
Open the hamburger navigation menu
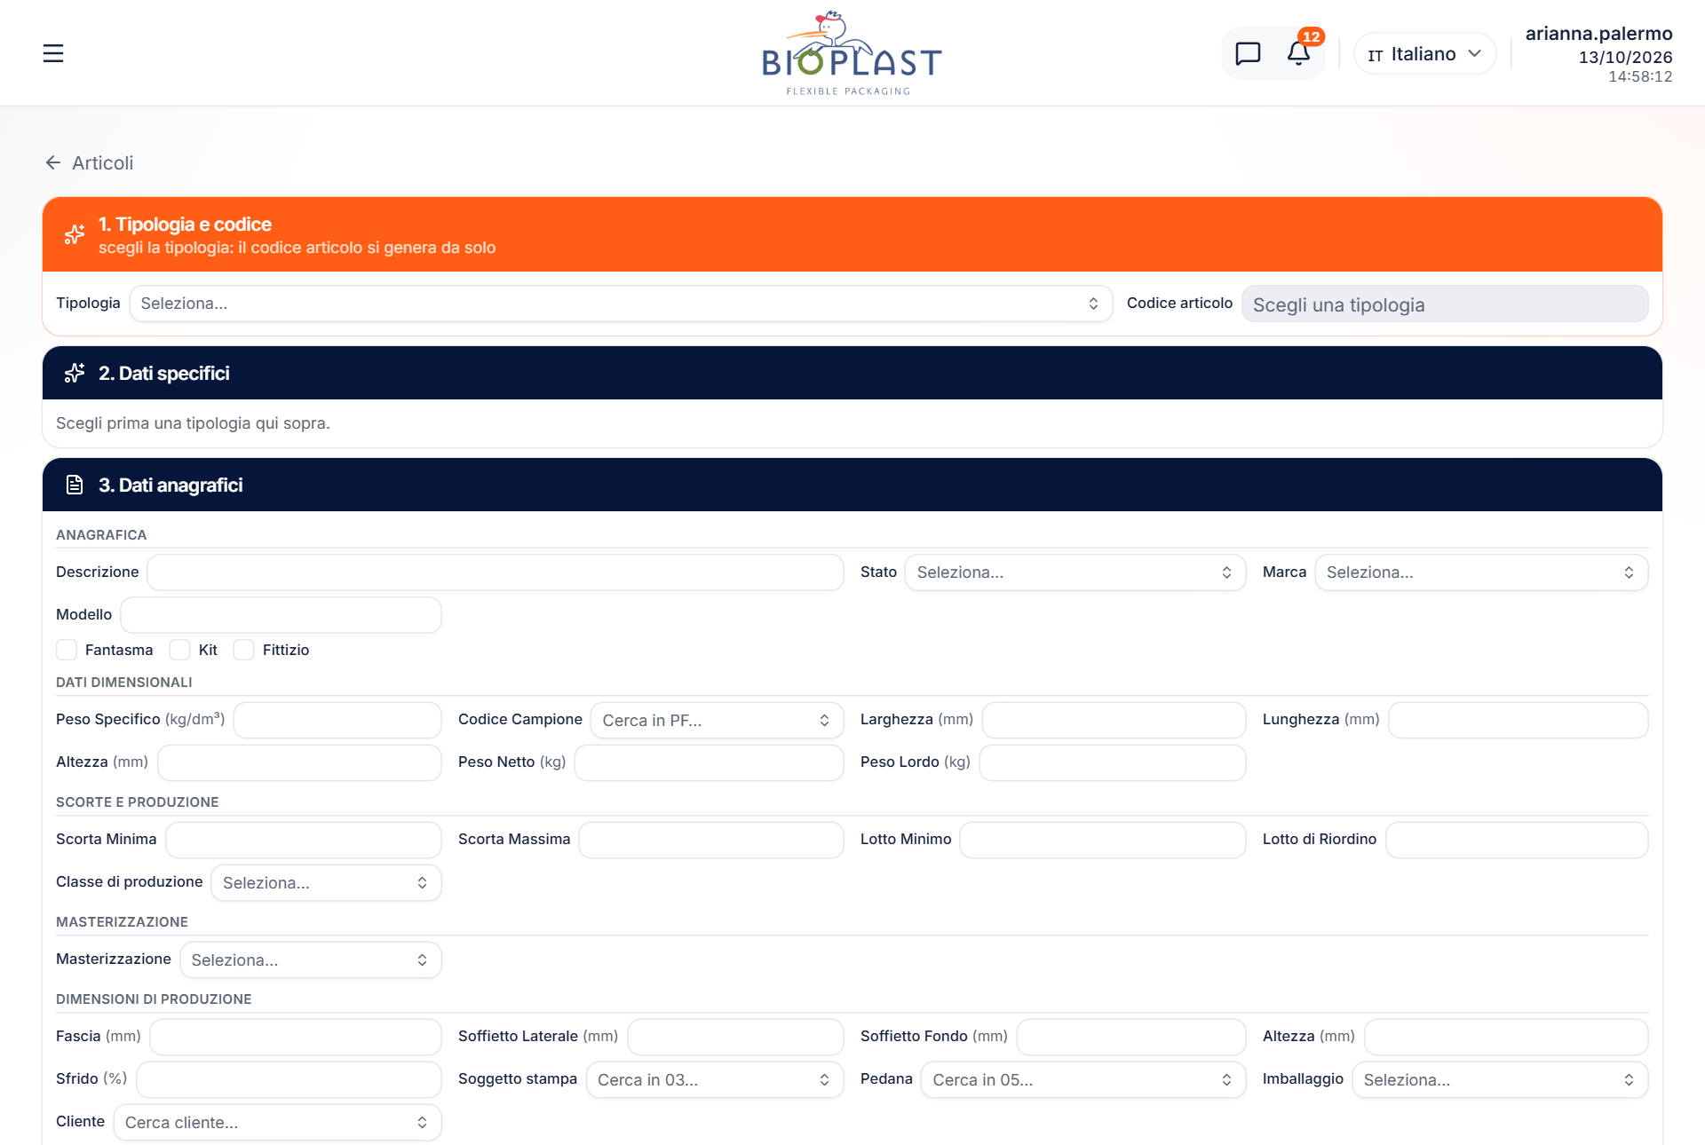(53, 53)
